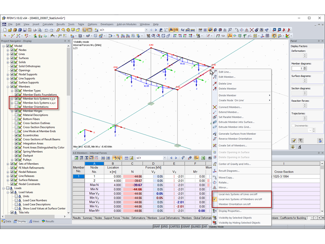Toggle Member Axis Systems x,u,v checkbox
The image size is (325, 244).
pos(16,103)
